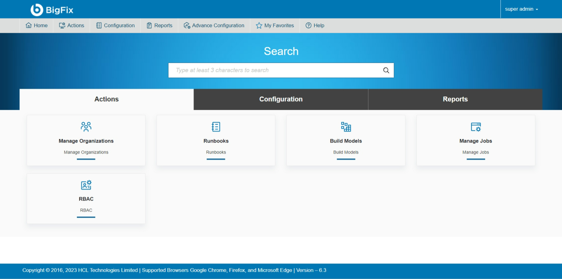Click the Home house icon
The width and height of the screenshot is (562, 279).
(29, 25)
